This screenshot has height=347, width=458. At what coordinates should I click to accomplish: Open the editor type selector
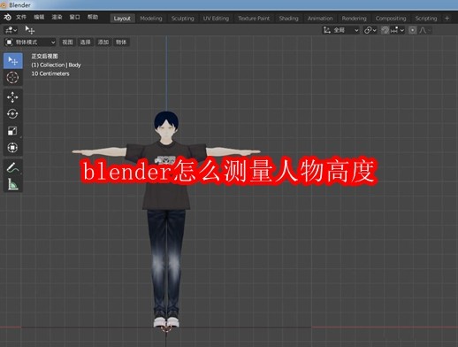[x=11, y=30]
